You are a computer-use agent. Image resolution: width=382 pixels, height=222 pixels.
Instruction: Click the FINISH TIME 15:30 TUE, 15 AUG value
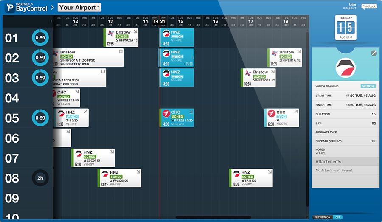coord(360,105)
